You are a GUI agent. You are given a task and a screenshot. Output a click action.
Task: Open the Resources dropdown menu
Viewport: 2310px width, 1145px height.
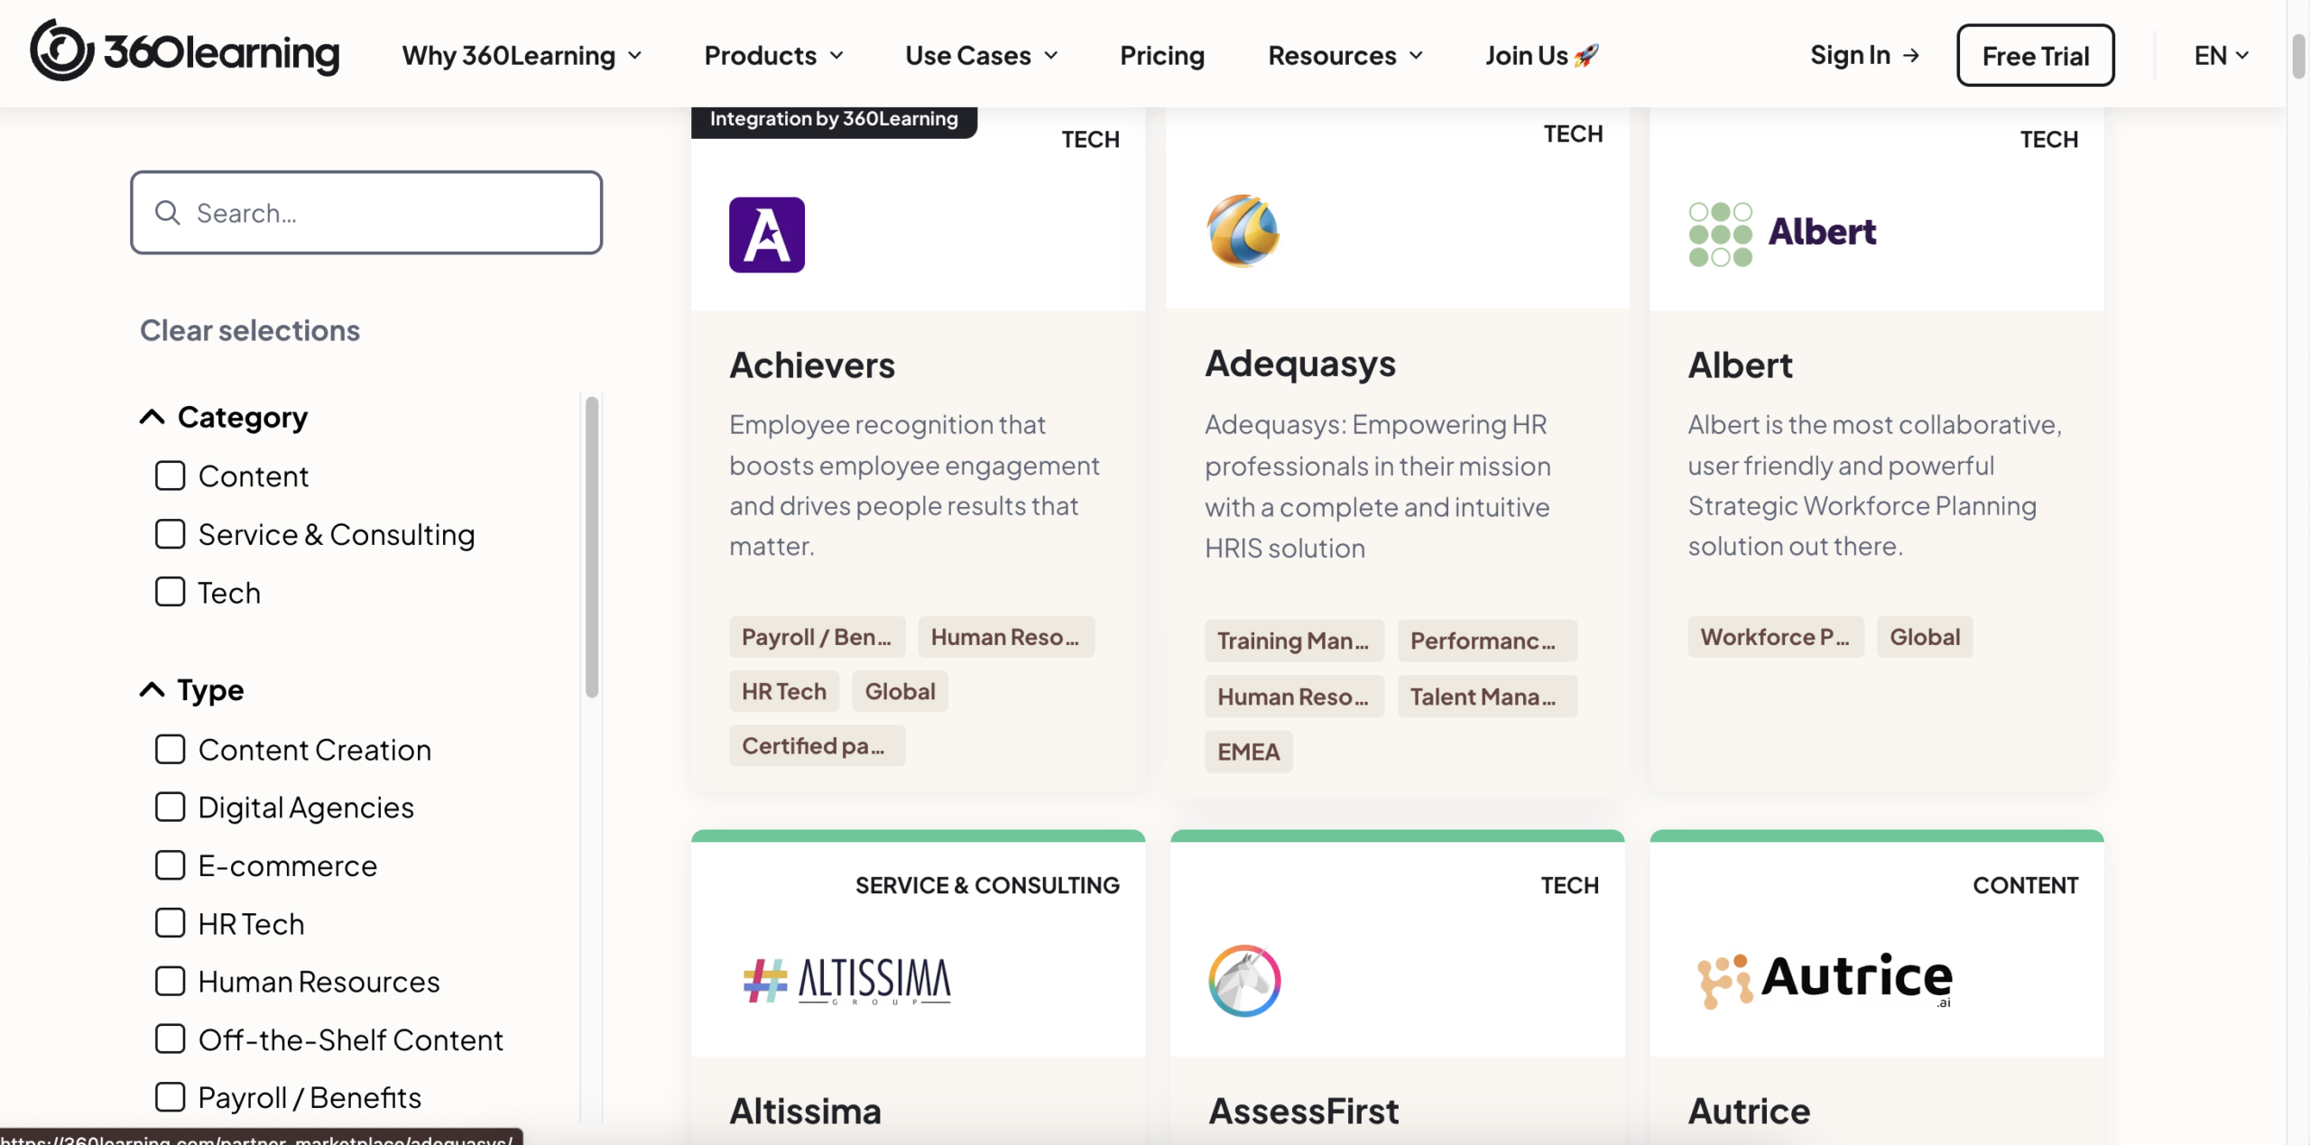point(1345,55)
